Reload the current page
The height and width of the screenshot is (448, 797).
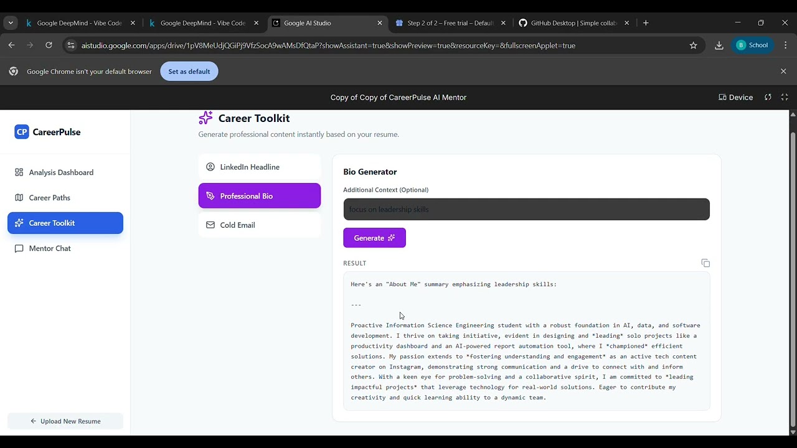tap(49, 45)
